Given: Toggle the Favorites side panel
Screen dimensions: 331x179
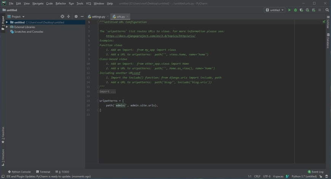Looking at the screenshot, I should point(3,135).
